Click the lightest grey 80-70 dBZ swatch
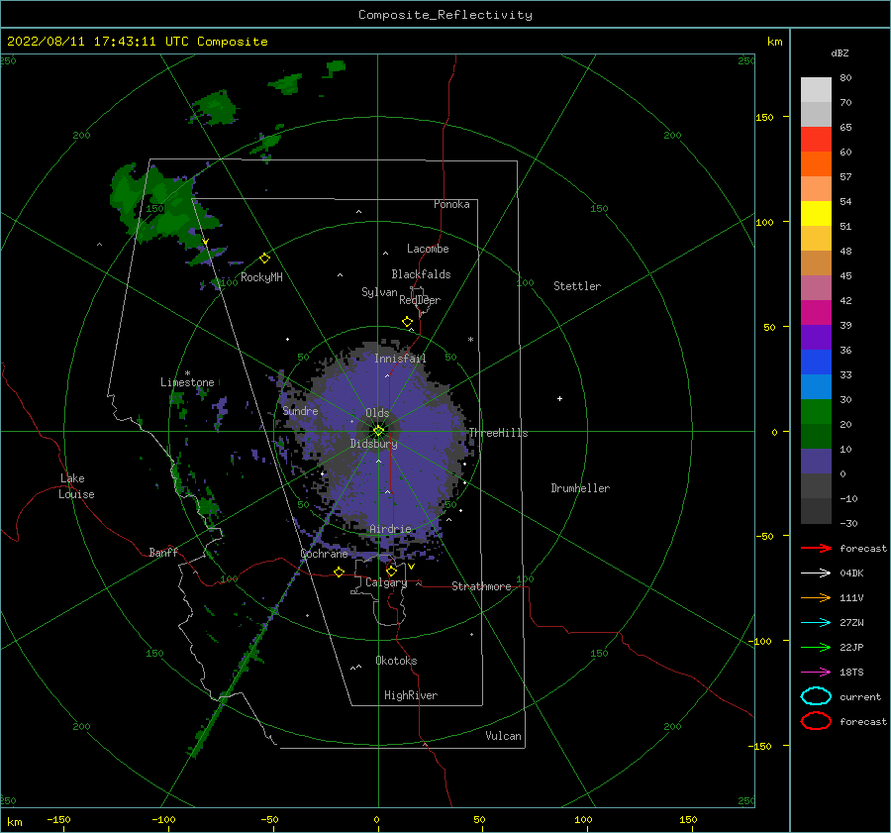The height and width of the screenshot is (833, 891). 816,90
